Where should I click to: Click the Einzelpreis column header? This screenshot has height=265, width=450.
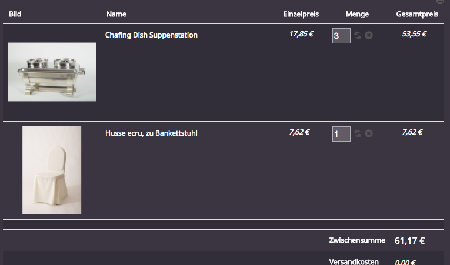(301, 14)
